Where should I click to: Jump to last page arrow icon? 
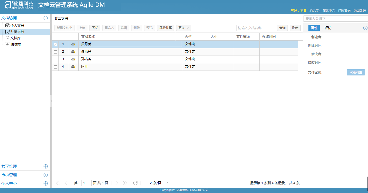pyautogui.click(x=125, y=183)
